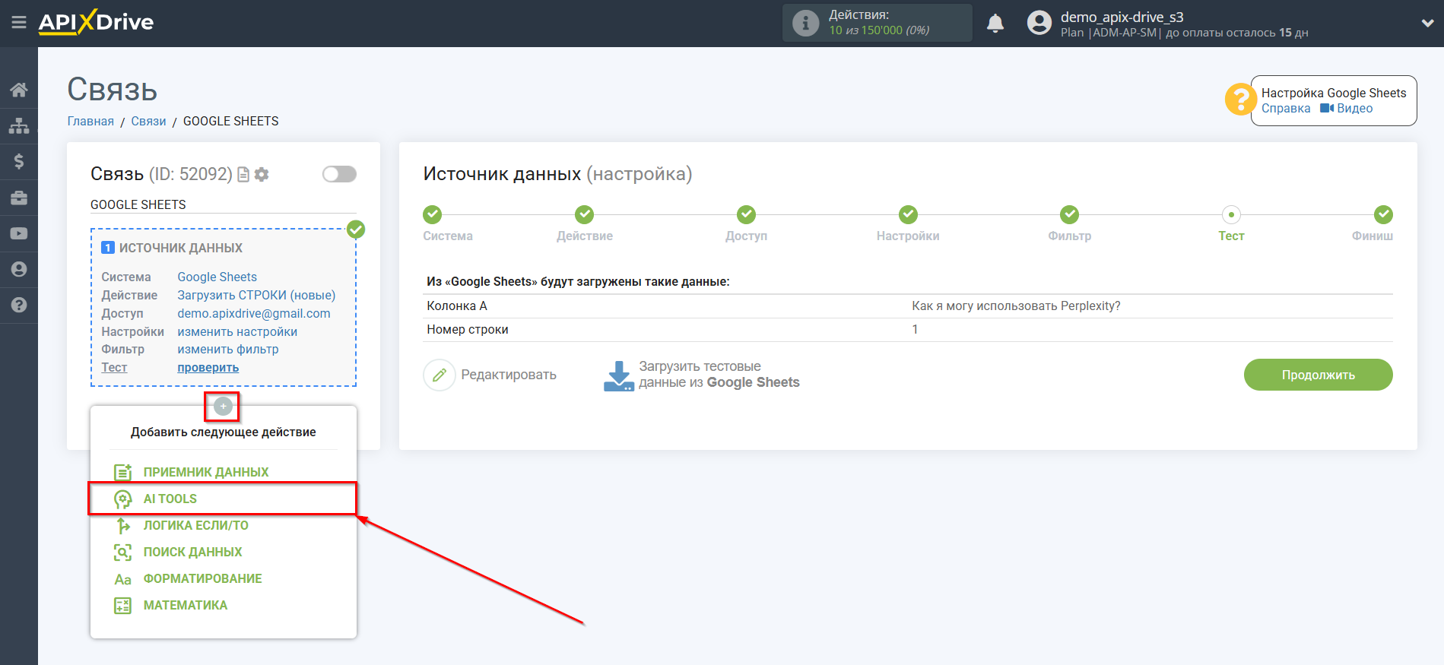
Task: Click the Продолжить button
Action: (1318, 375)
